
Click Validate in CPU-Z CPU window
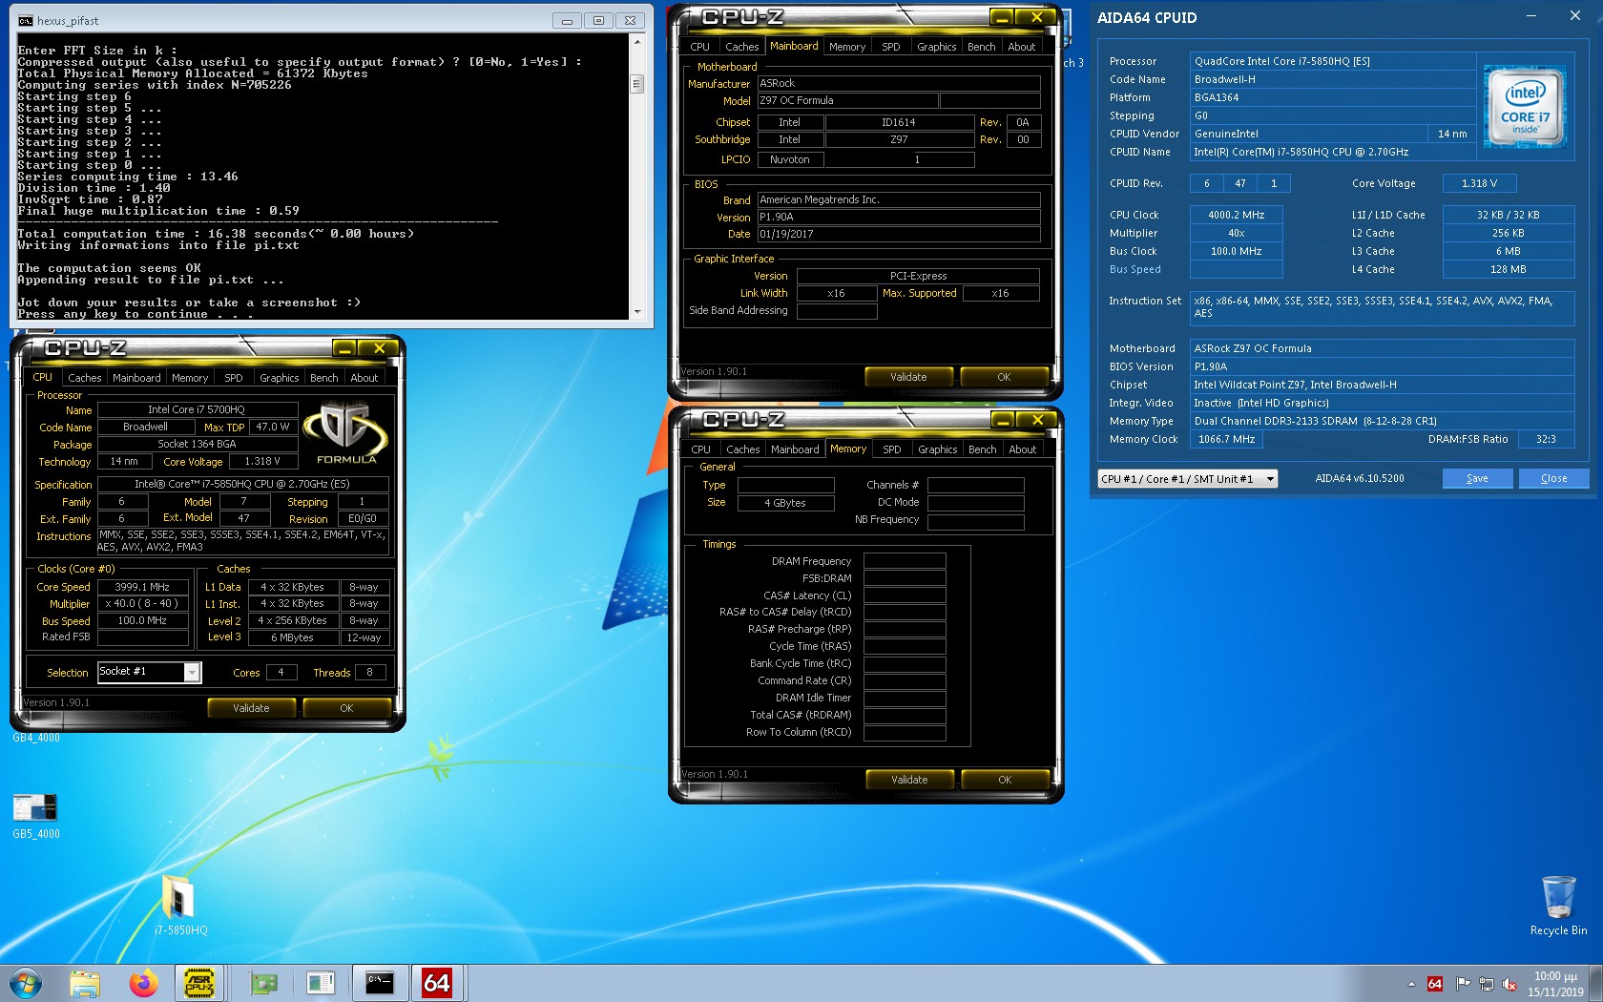pos(251,708)
